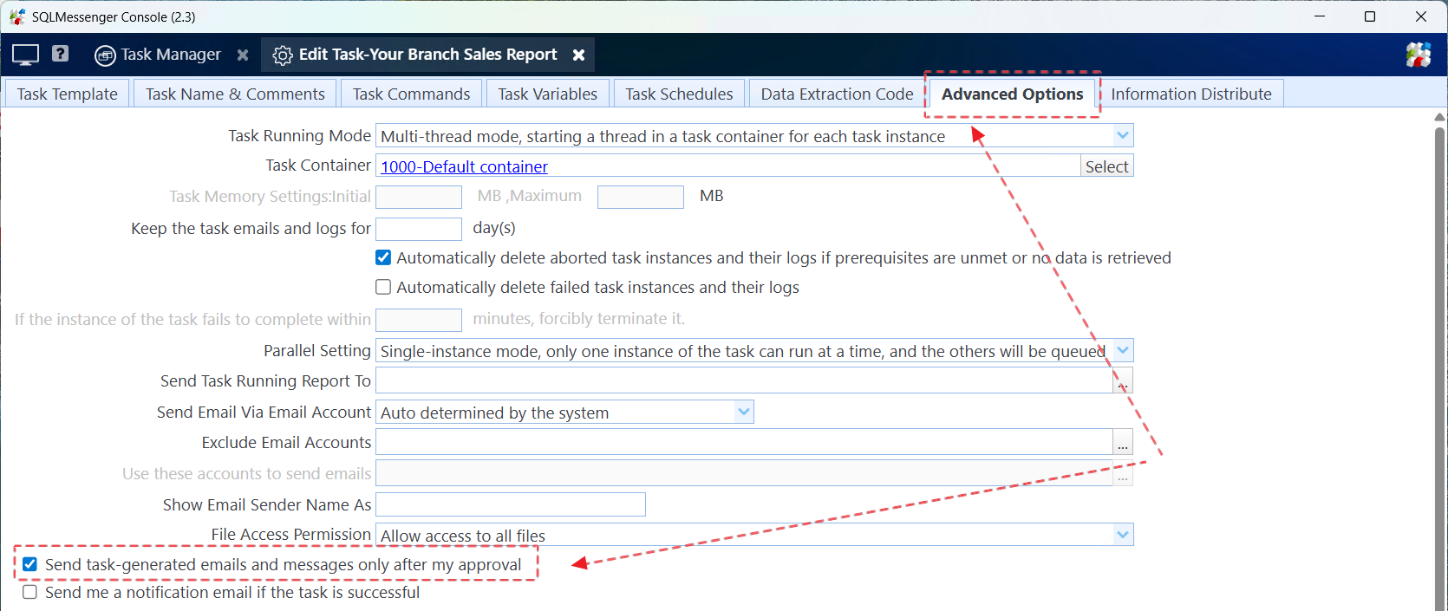Open the 1000-Default container link
Image resolution: width=1448 pixels, height=611 pixels.
click(x=464, y=166)
